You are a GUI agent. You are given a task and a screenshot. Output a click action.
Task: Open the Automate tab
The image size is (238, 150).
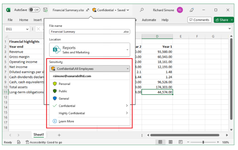[x=149, y=20]
